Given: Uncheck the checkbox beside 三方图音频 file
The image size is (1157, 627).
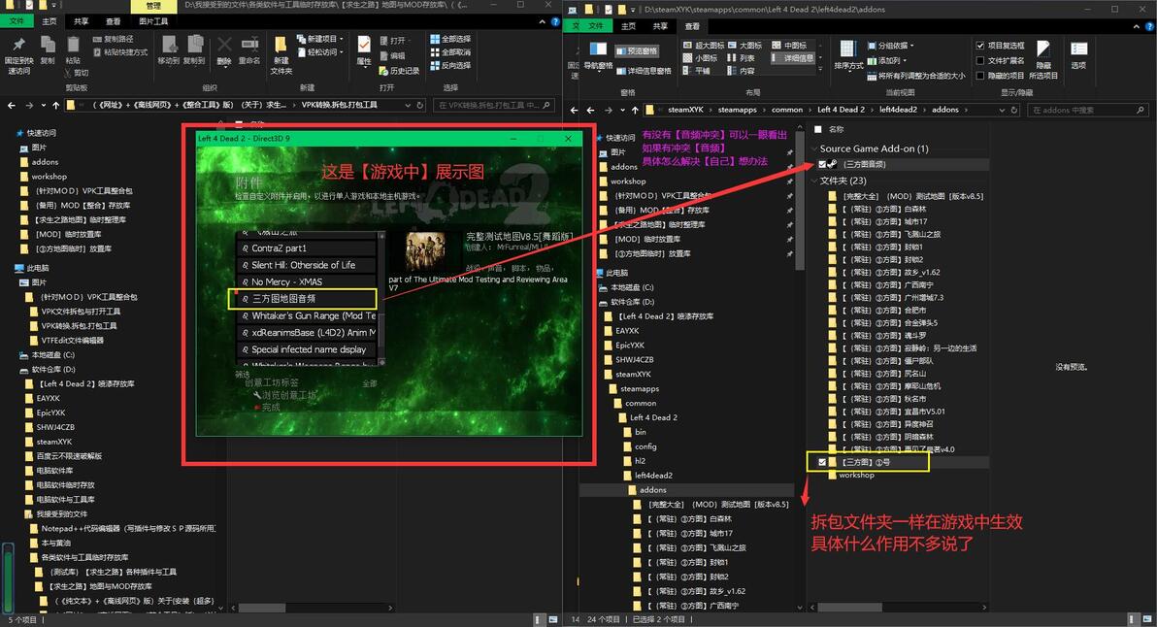Looking at the screenshot, I should coord(821,164).
